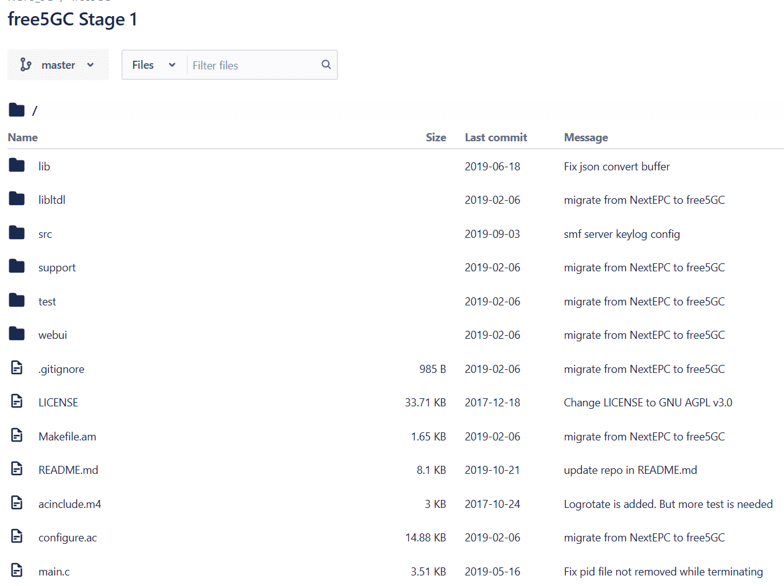Click the Makefile.am file icon

tap(17, 435)
